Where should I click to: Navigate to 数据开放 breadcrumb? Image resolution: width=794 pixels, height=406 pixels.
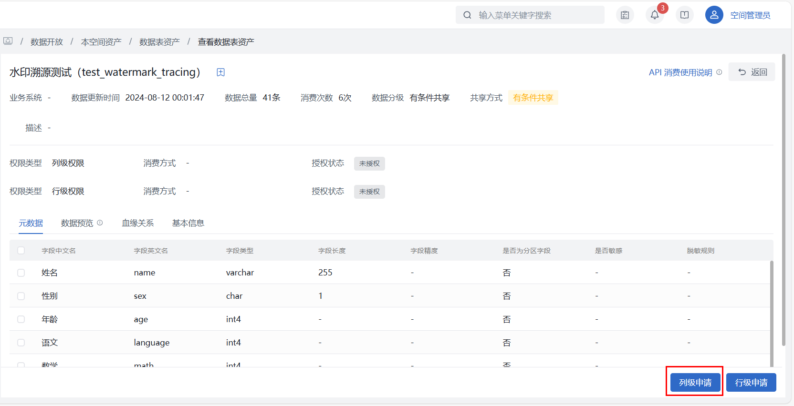click(x=47, y=42)
